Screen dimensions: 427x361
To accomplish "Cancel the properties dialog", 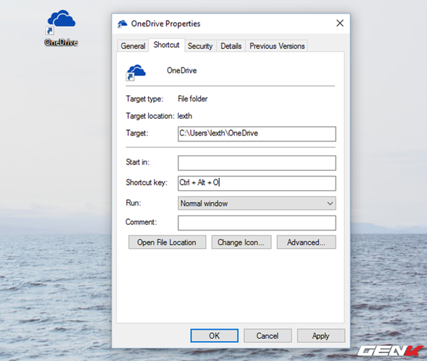I will point(268,336).
